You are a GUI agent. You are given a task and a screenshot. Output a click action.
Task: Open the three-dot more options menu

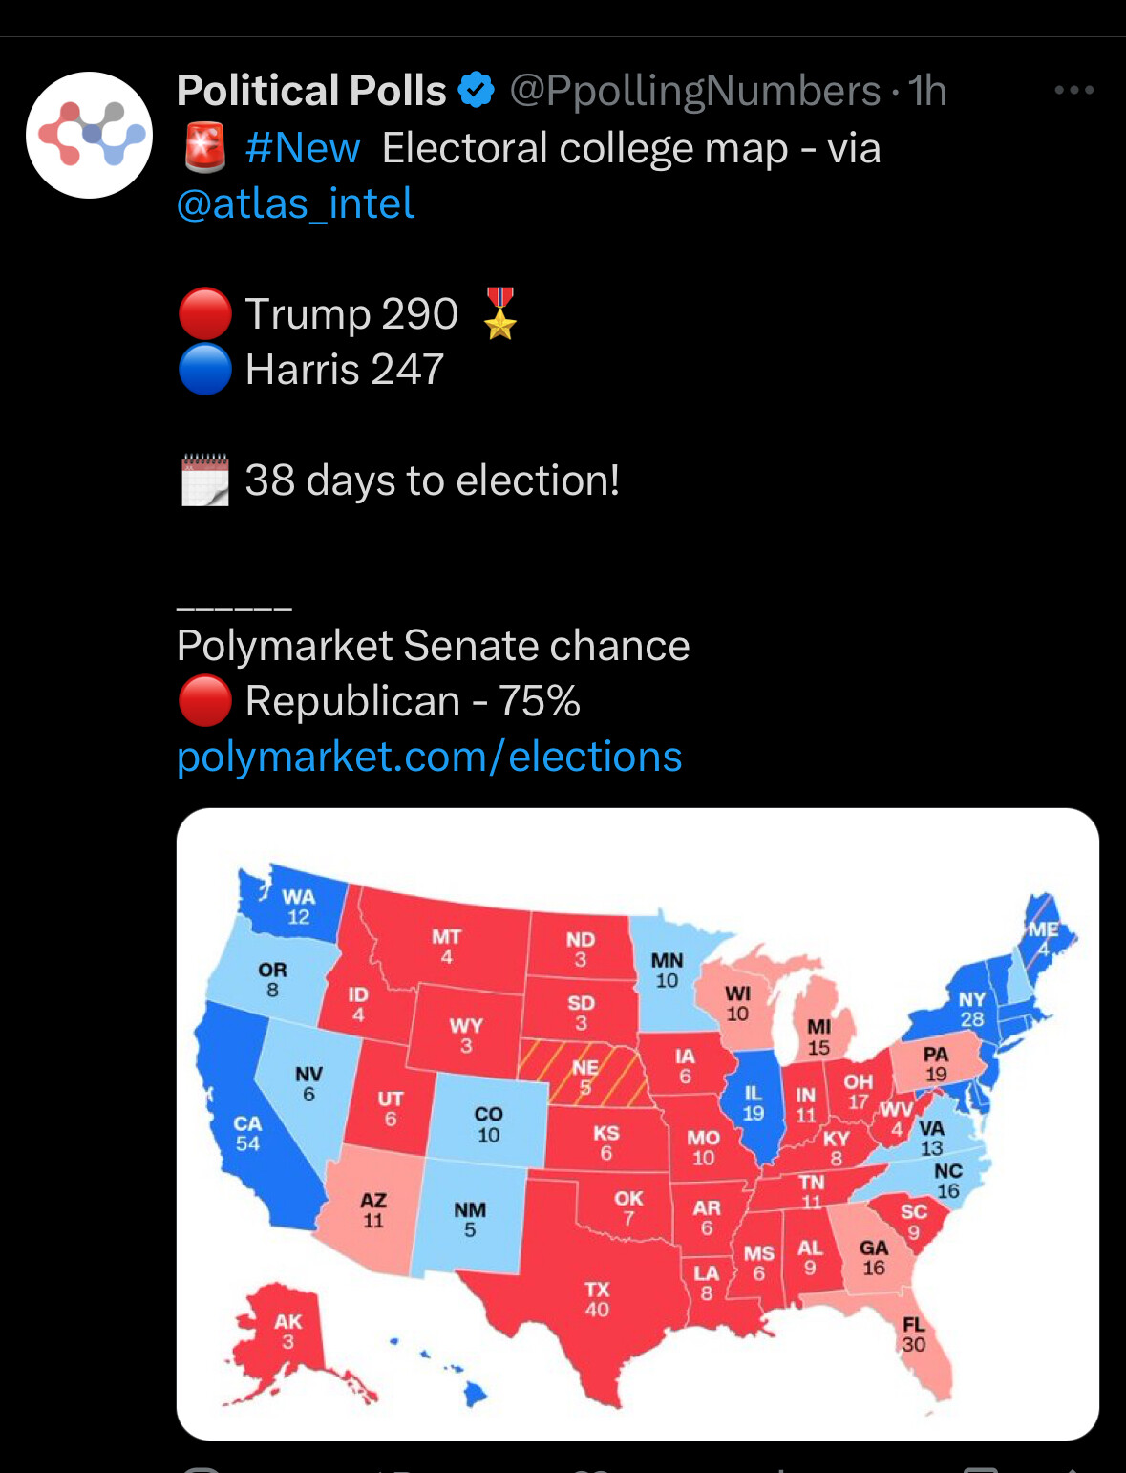point(1073,90)
